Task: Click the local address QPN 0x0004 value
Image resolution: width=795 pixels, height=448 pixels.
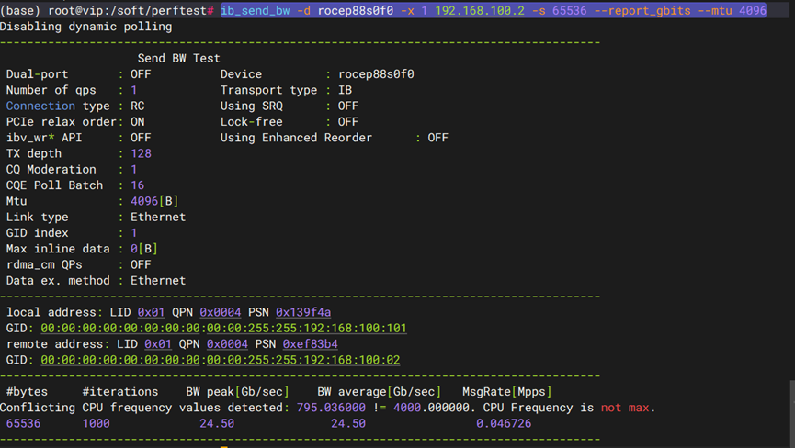Action: (x=220, y=312)
